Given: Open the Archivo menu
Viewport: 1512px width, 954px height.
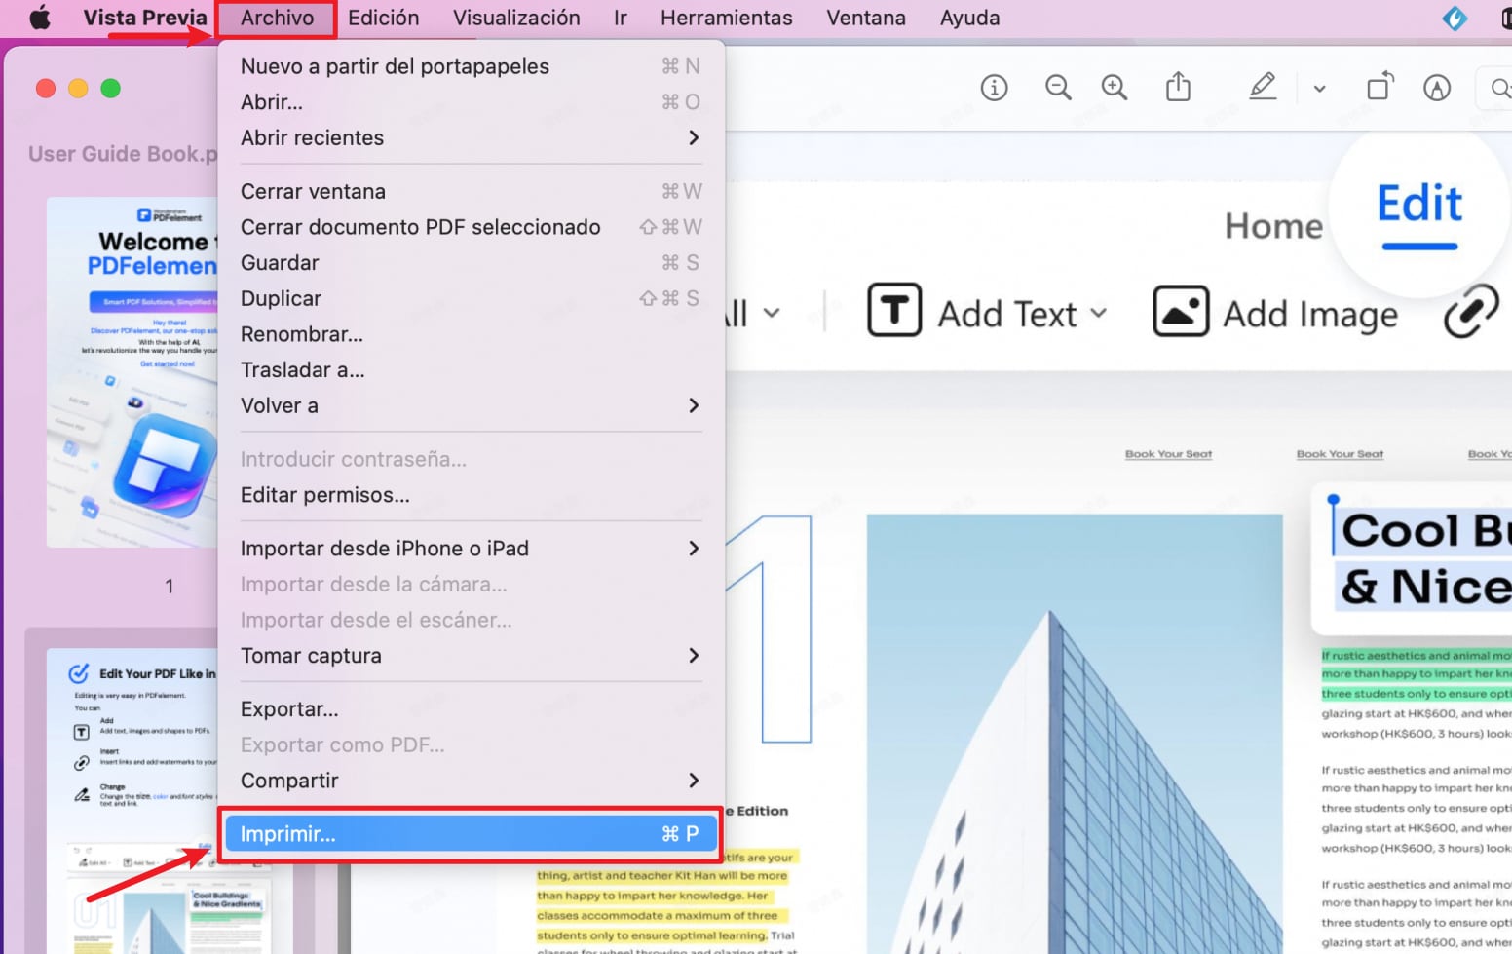Looking at the screenshot, I should tap(278, 18).
